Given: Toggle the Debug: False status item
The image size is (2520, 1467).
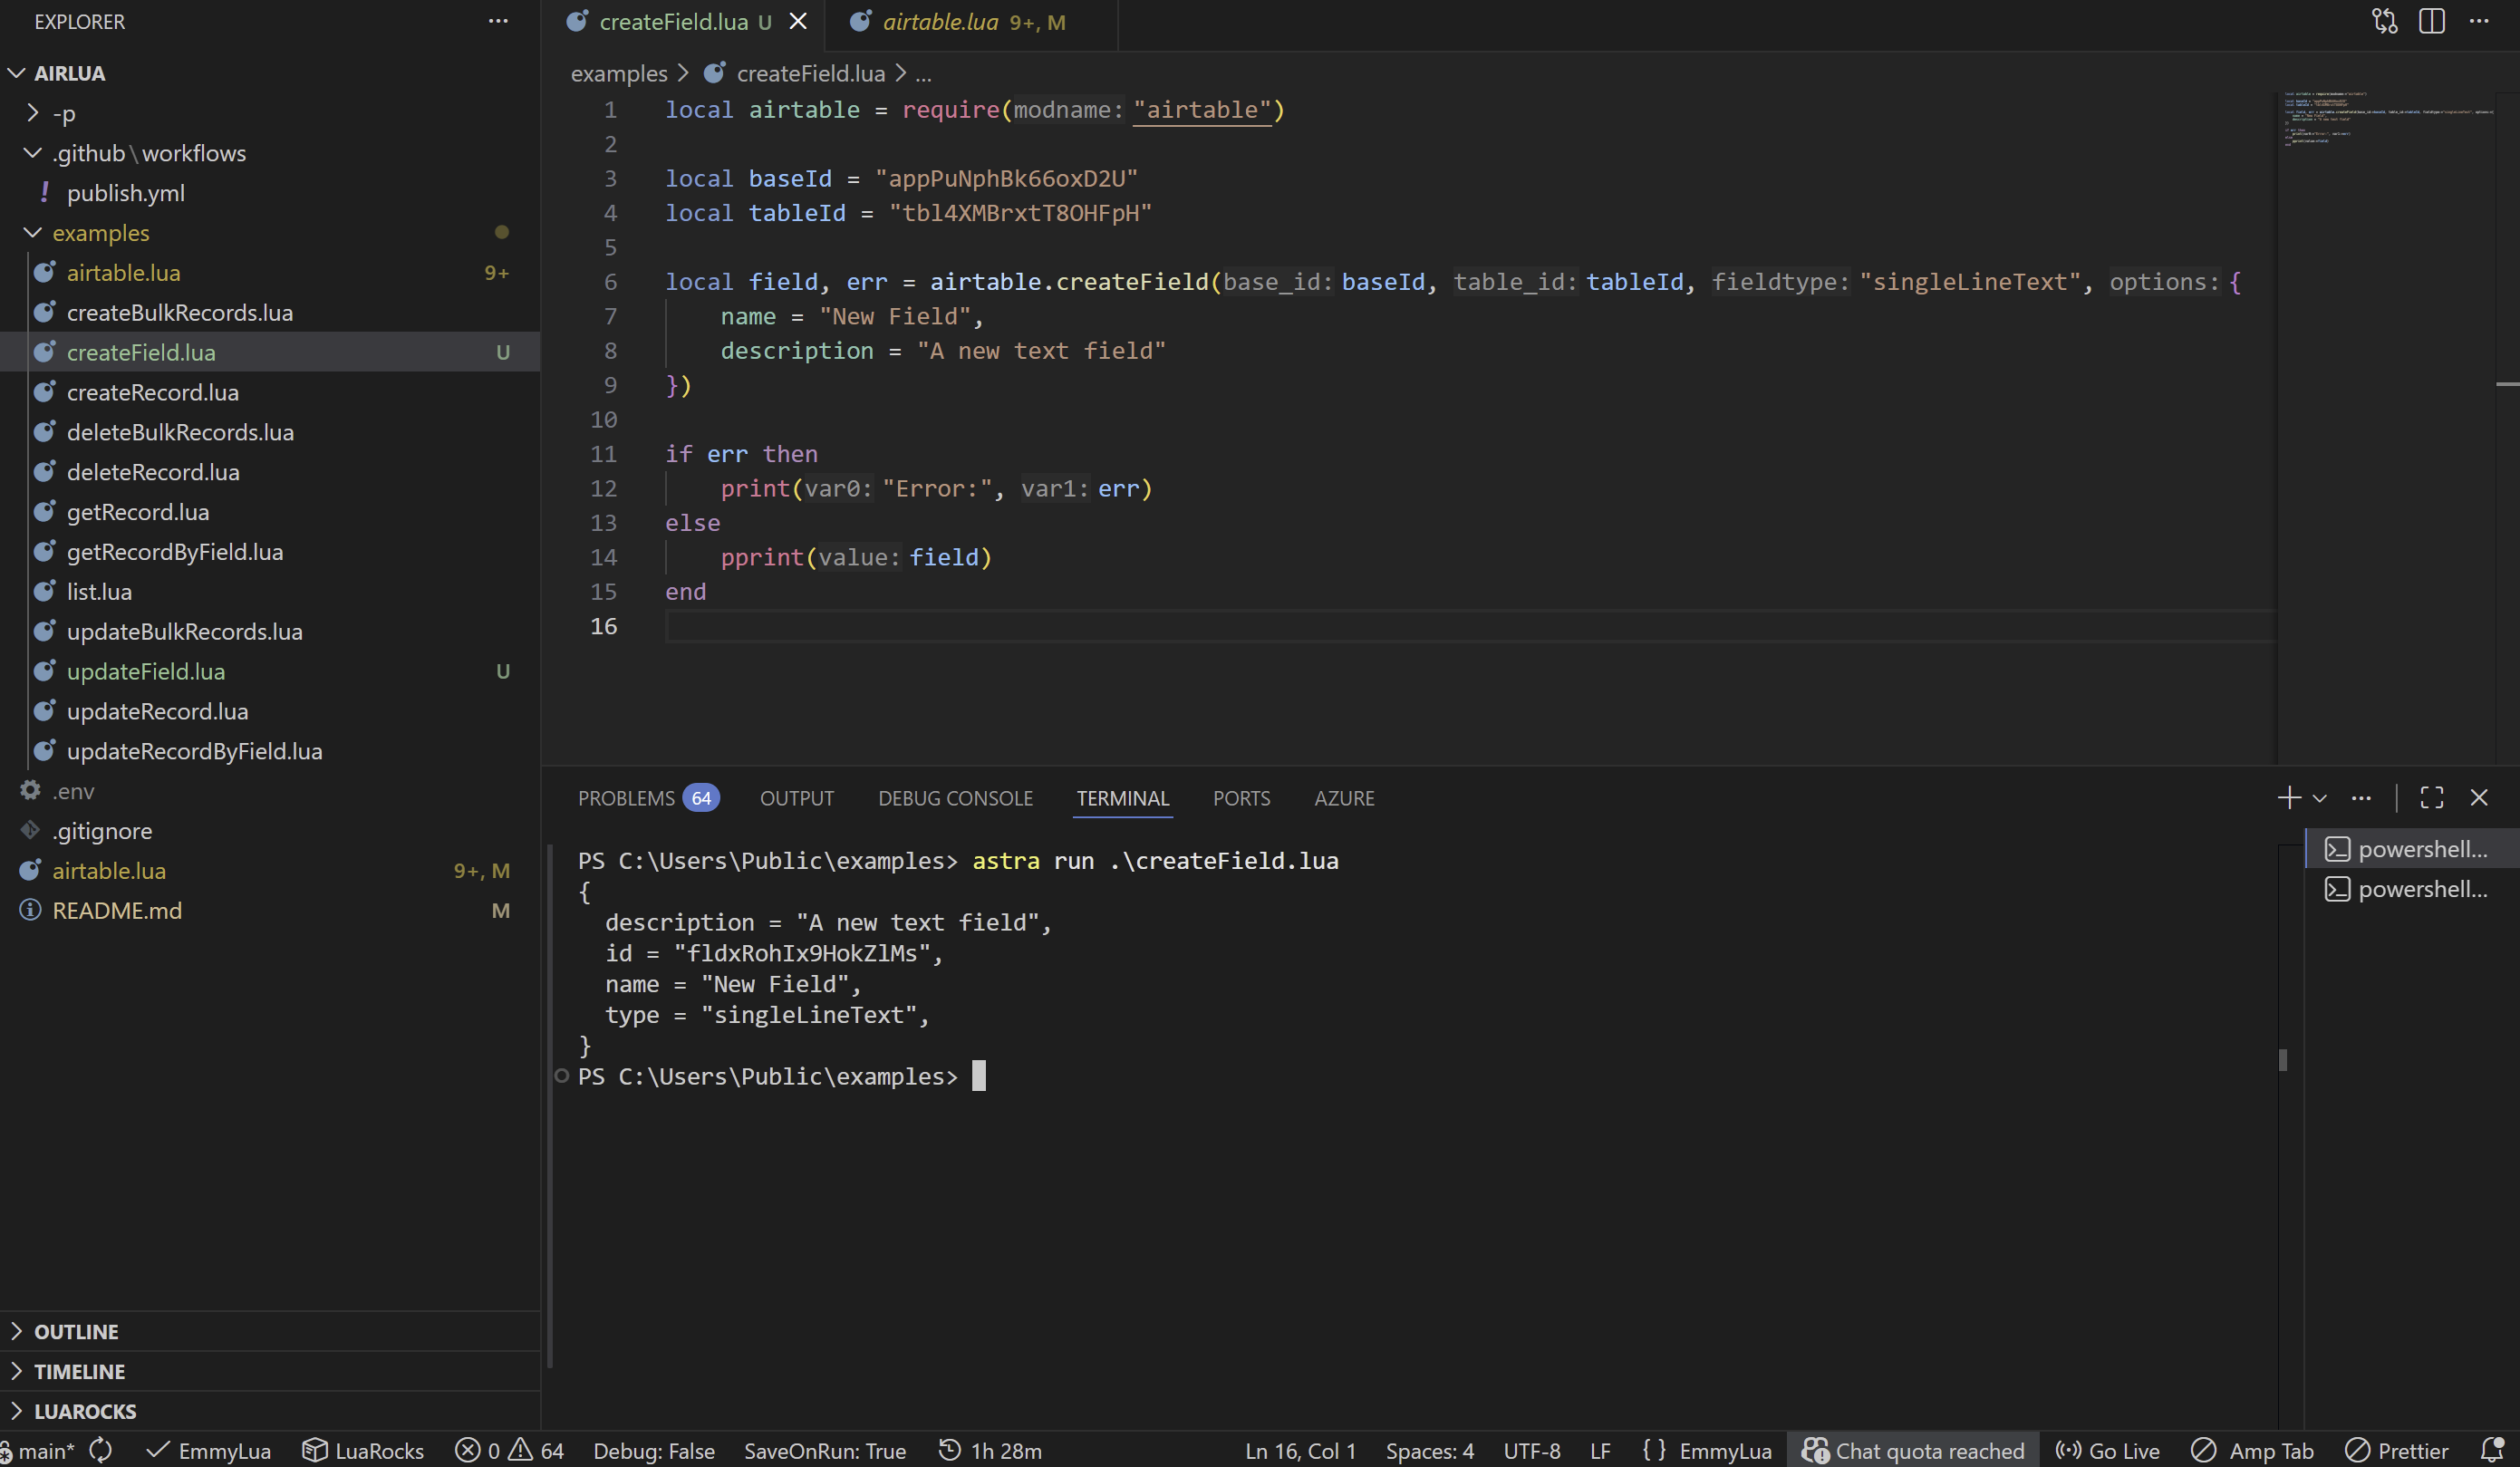Looking at the screenshot, I should pyautogui.click(x=653, y=1450).
